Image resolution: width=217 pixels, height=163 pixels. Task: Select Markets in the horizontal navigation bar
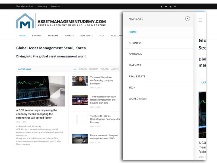point(69,36)
